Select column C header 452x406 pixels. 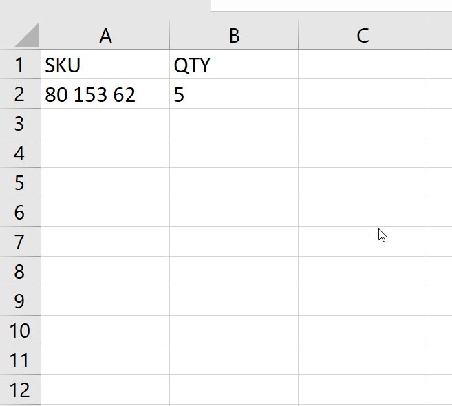click(363, 36)
